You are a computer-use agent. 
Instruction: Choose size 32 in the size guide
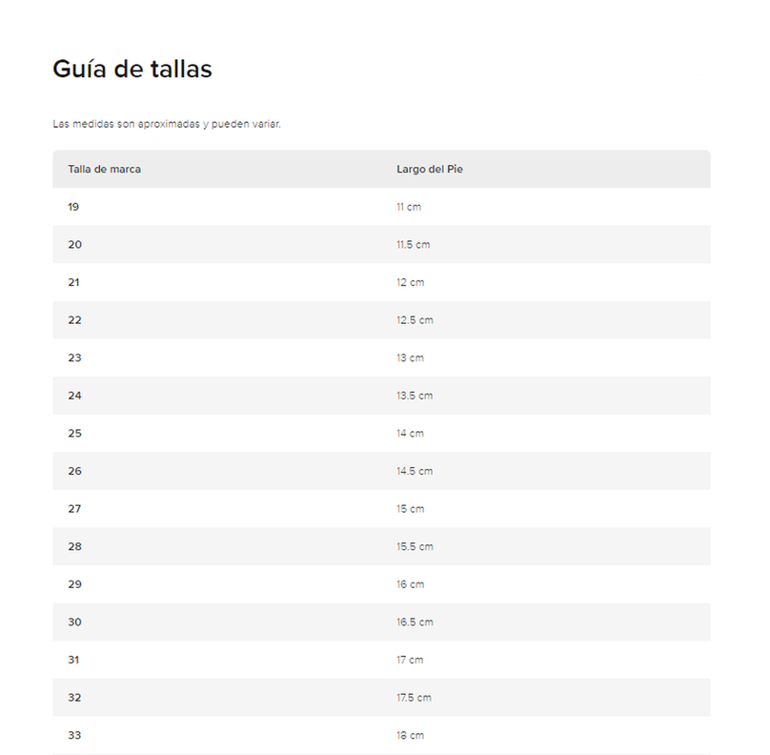click(x=75, y=698)
